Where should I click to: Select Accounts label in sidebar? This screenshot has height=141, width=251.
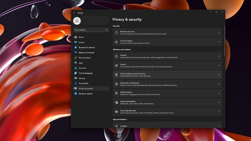pyautogui.click(x=82, y=68)
